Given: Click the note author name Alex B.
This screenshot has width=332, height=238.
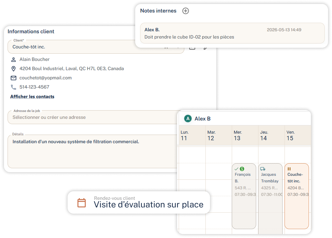Looking at the screenshot, I should (x=152, y=30).
